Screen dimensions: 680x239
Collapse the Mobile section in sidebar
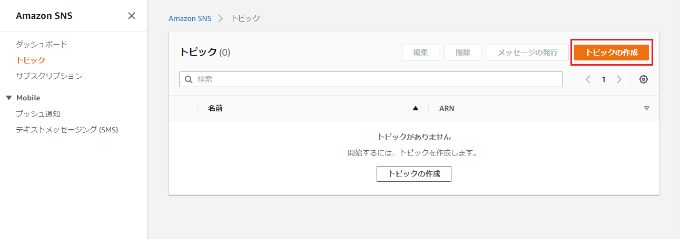click(8, 98)
